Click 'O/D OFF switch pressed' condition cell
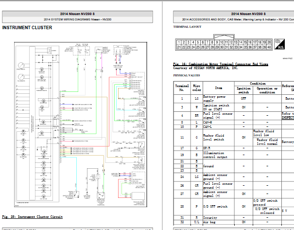The image size is (294, 230). click(267, 203)
